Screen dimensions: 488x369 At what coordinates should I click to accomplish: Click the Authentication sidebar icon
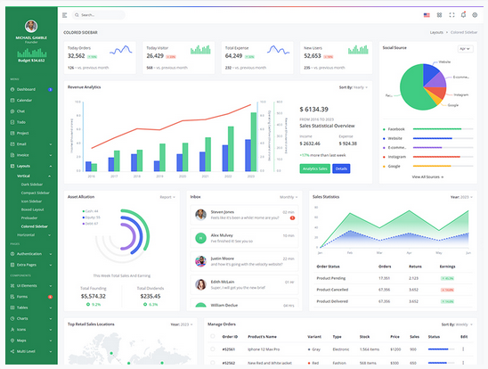(x=12, y=254)
